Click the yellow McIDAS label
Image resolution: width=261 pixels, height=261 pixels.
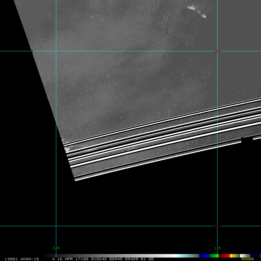[x=247, y=259]
